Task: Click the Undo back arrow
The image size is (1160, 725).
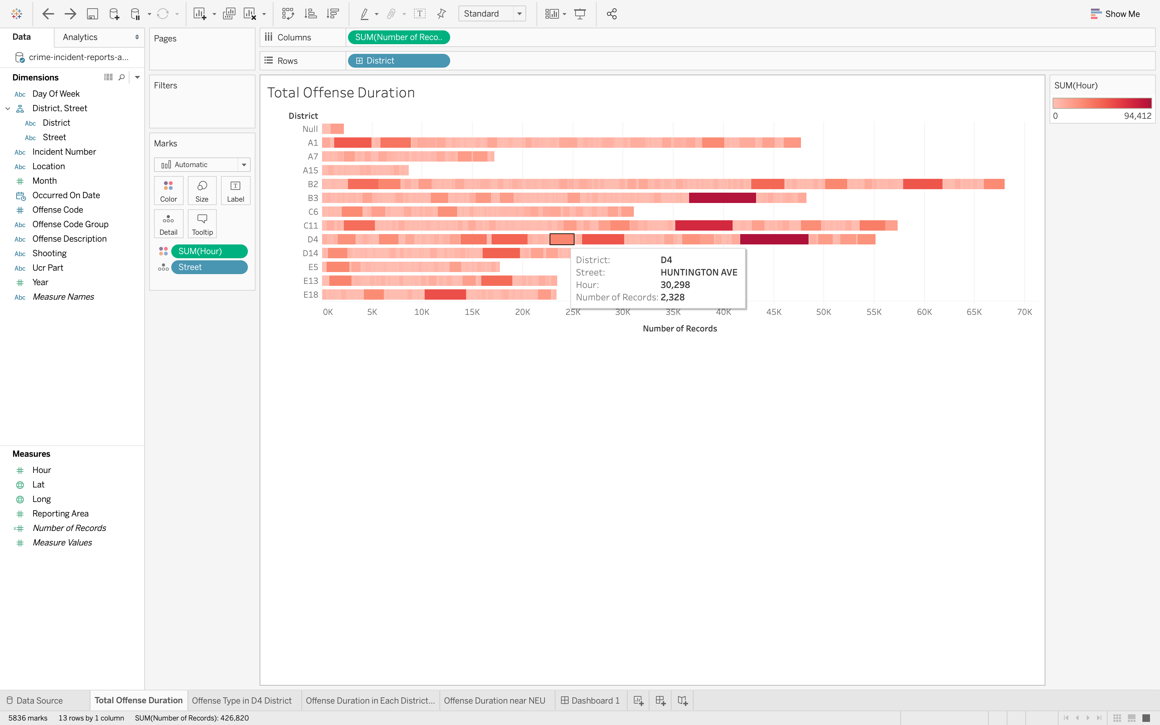Action: click(x=48, y=14)
